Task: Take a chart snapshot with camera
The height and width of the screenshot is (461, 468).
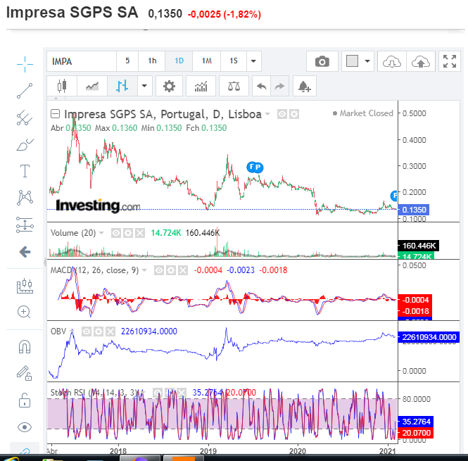Action: point(322,61)
